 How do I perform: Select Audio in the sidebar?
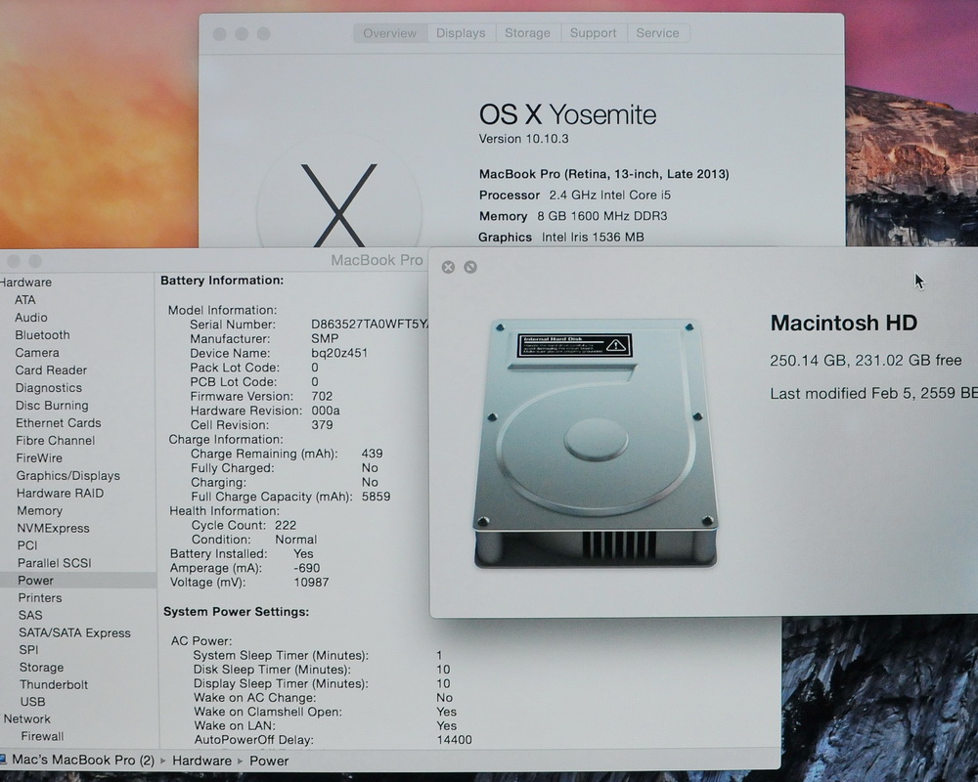31,318
